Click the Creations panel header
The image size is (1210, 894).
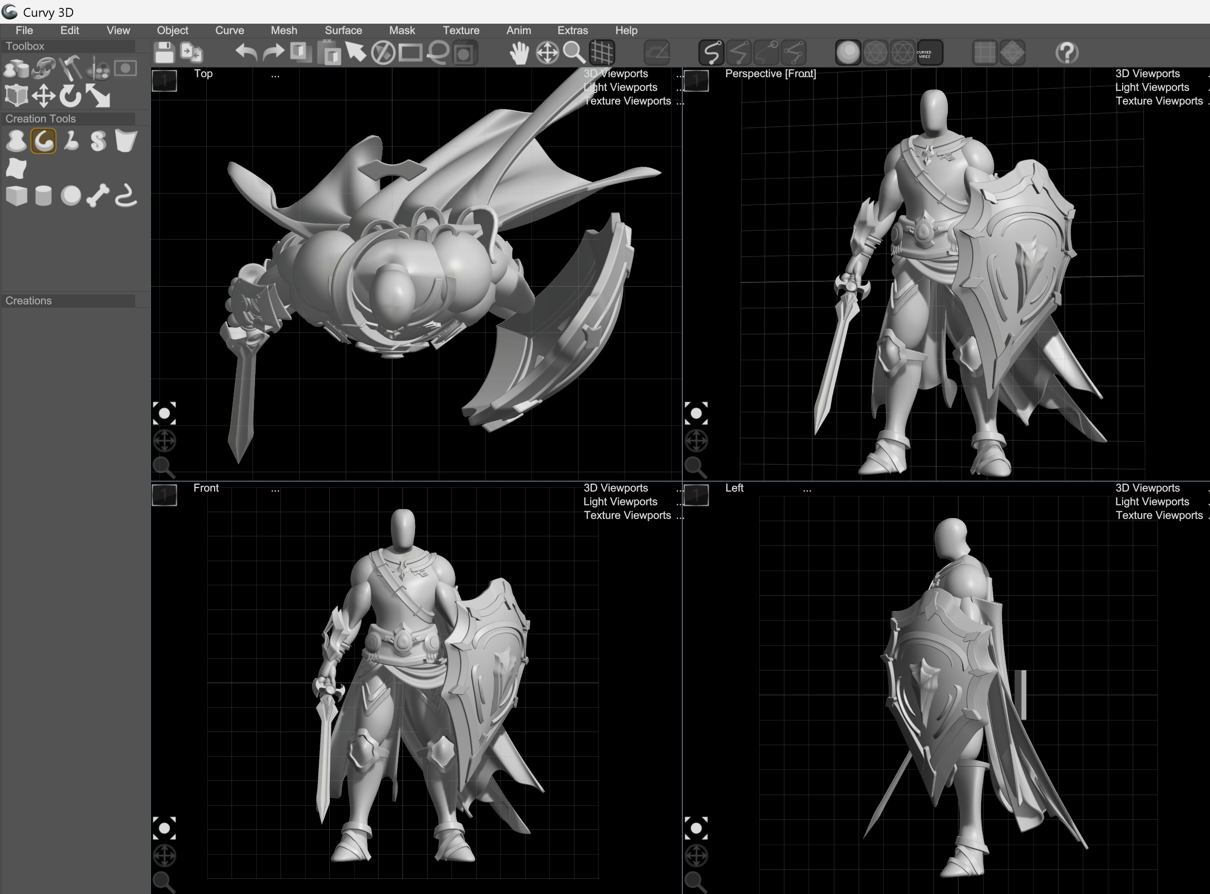click(x=68, y=301)
